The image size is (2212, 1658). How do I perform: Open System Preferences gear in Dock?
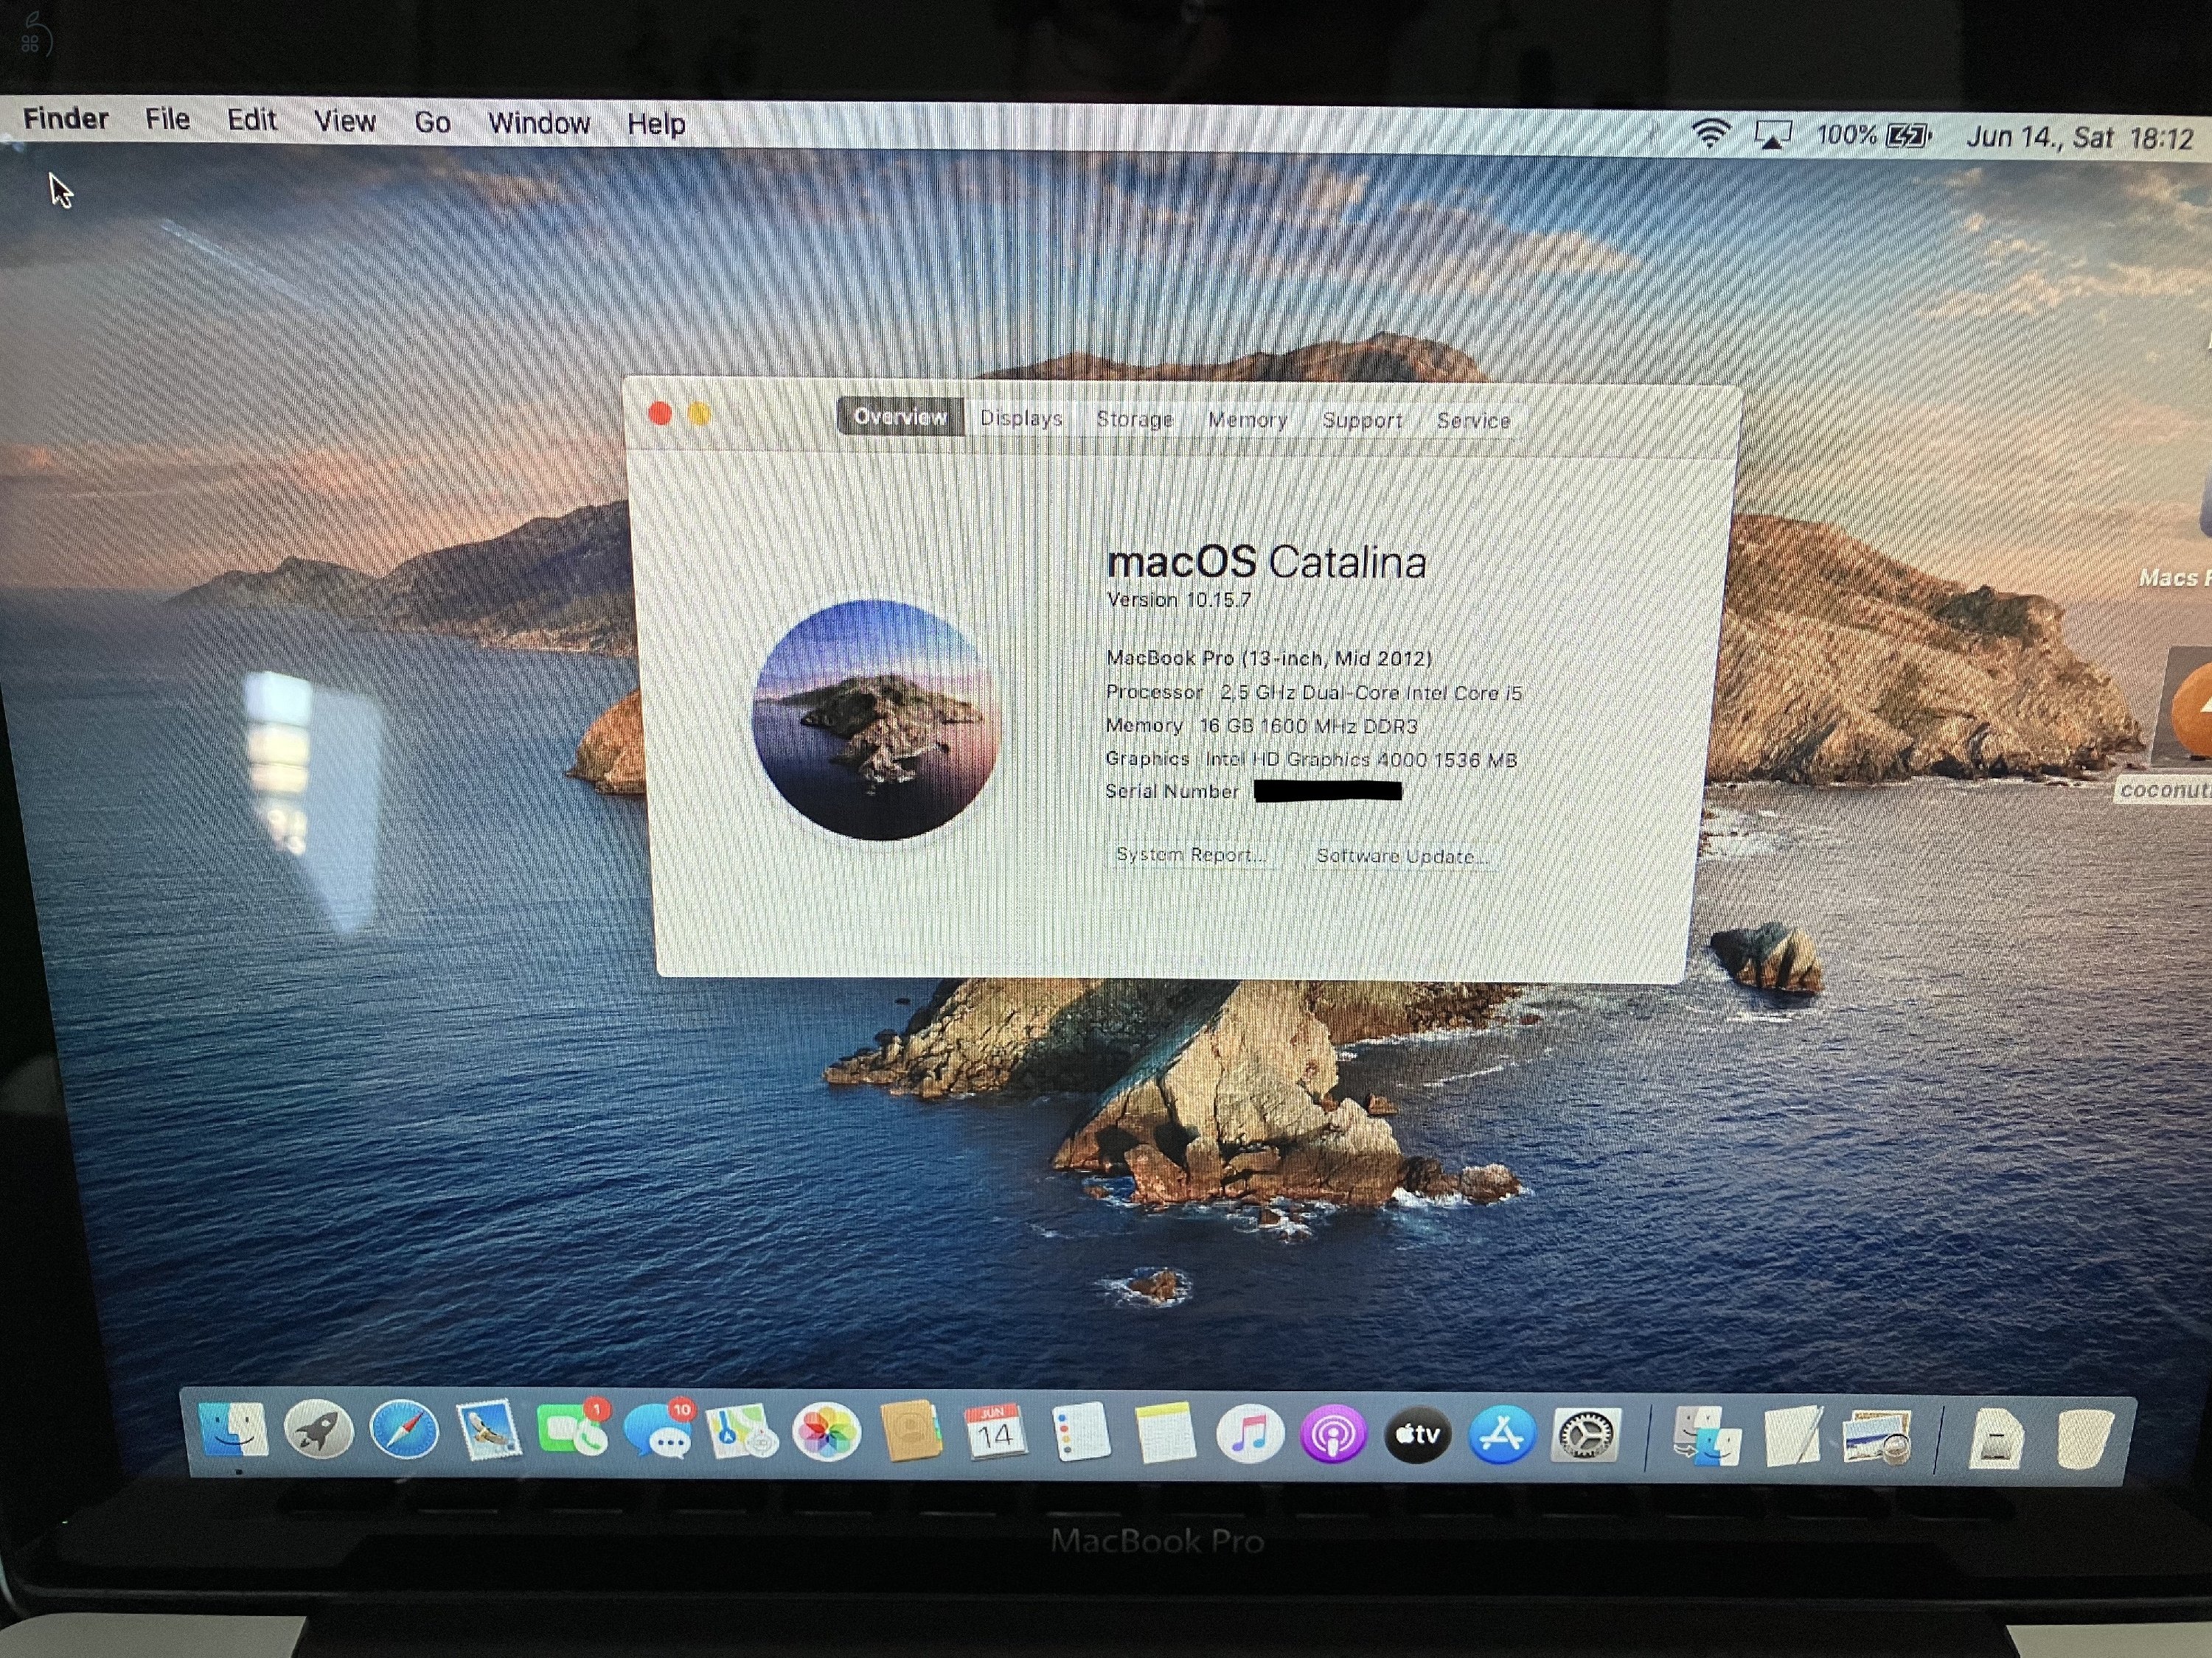click(x=1586, y=1436)
